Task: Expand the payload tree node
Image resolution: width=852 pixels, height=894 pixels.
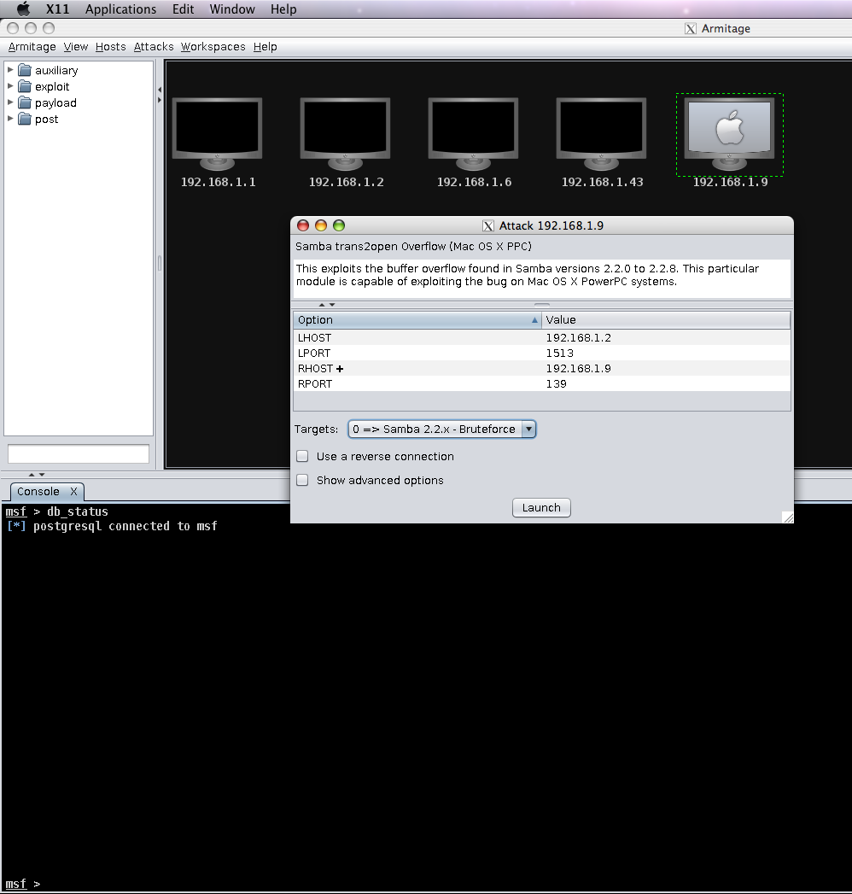Action: [x=9, y=102]
